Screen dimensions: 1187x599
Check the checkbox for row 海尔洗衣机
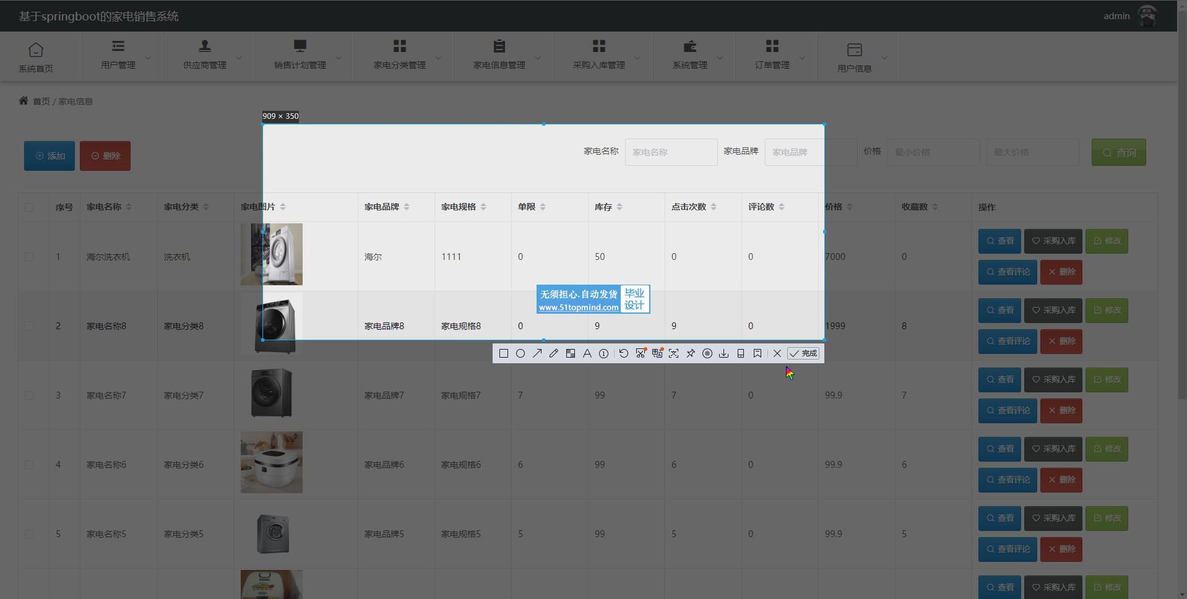29,257
